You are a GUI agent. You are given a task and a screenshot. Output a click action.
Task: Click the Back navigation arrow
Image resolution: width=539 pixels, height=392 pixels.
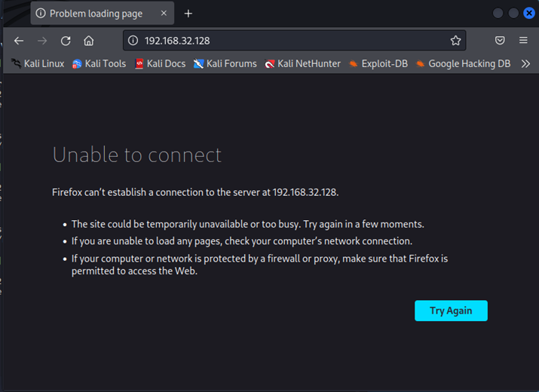click(19, 41)
